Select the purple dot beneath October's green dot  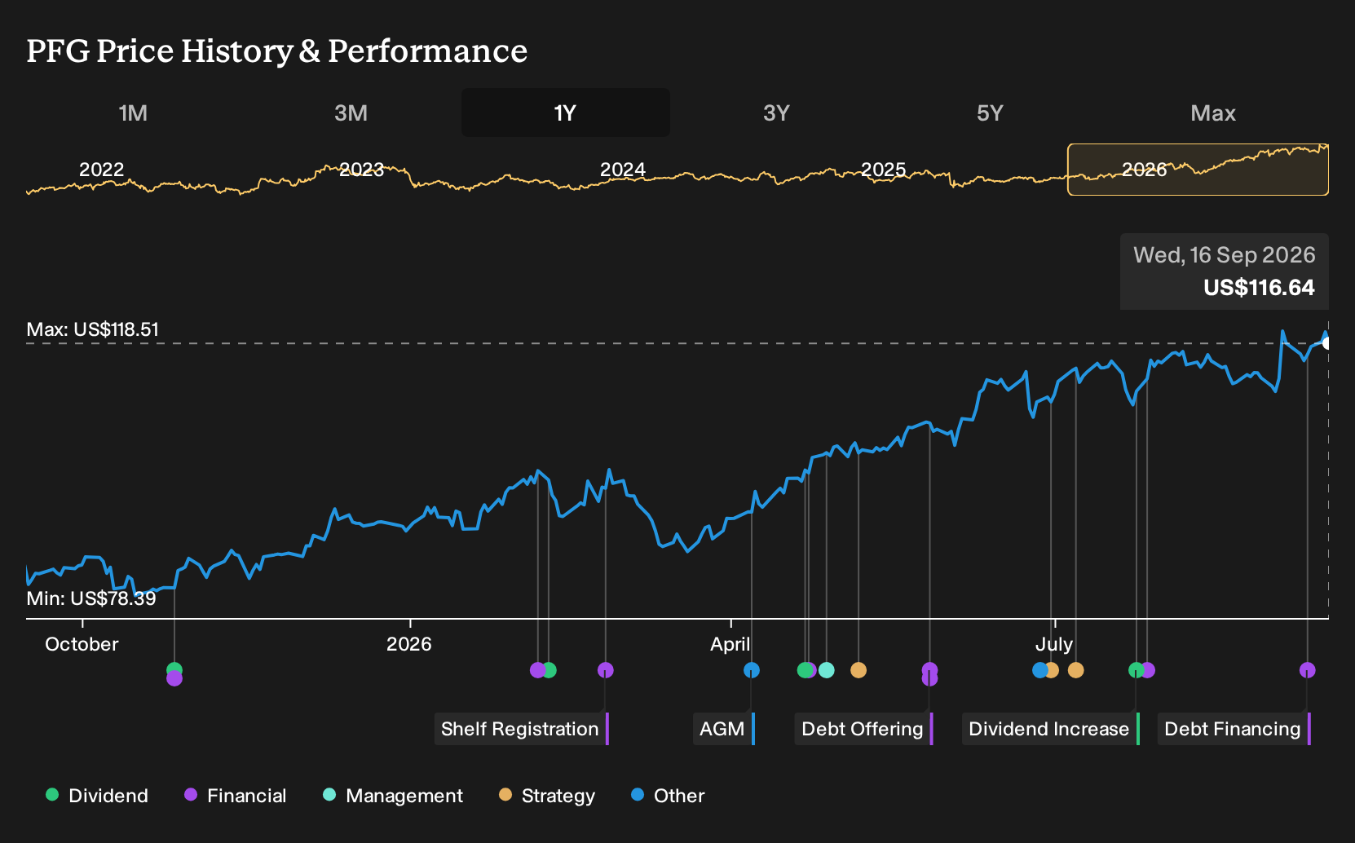(x=174, y=678)
